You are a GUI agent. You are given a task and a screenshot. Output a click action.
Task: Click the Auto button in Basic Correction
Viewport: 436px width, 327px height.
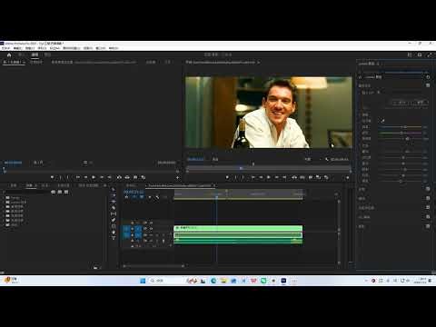401,103
